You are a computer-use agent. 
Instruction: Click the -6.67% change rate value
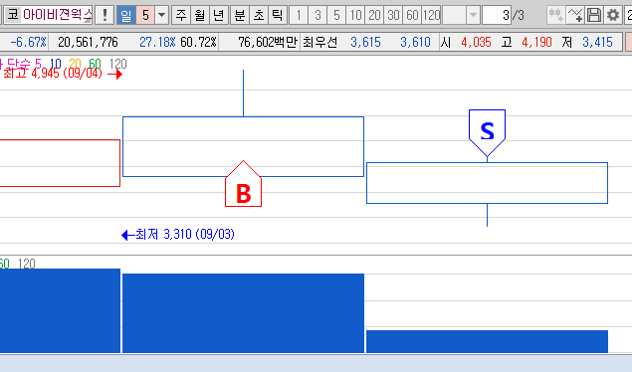(x=28, y=42)
